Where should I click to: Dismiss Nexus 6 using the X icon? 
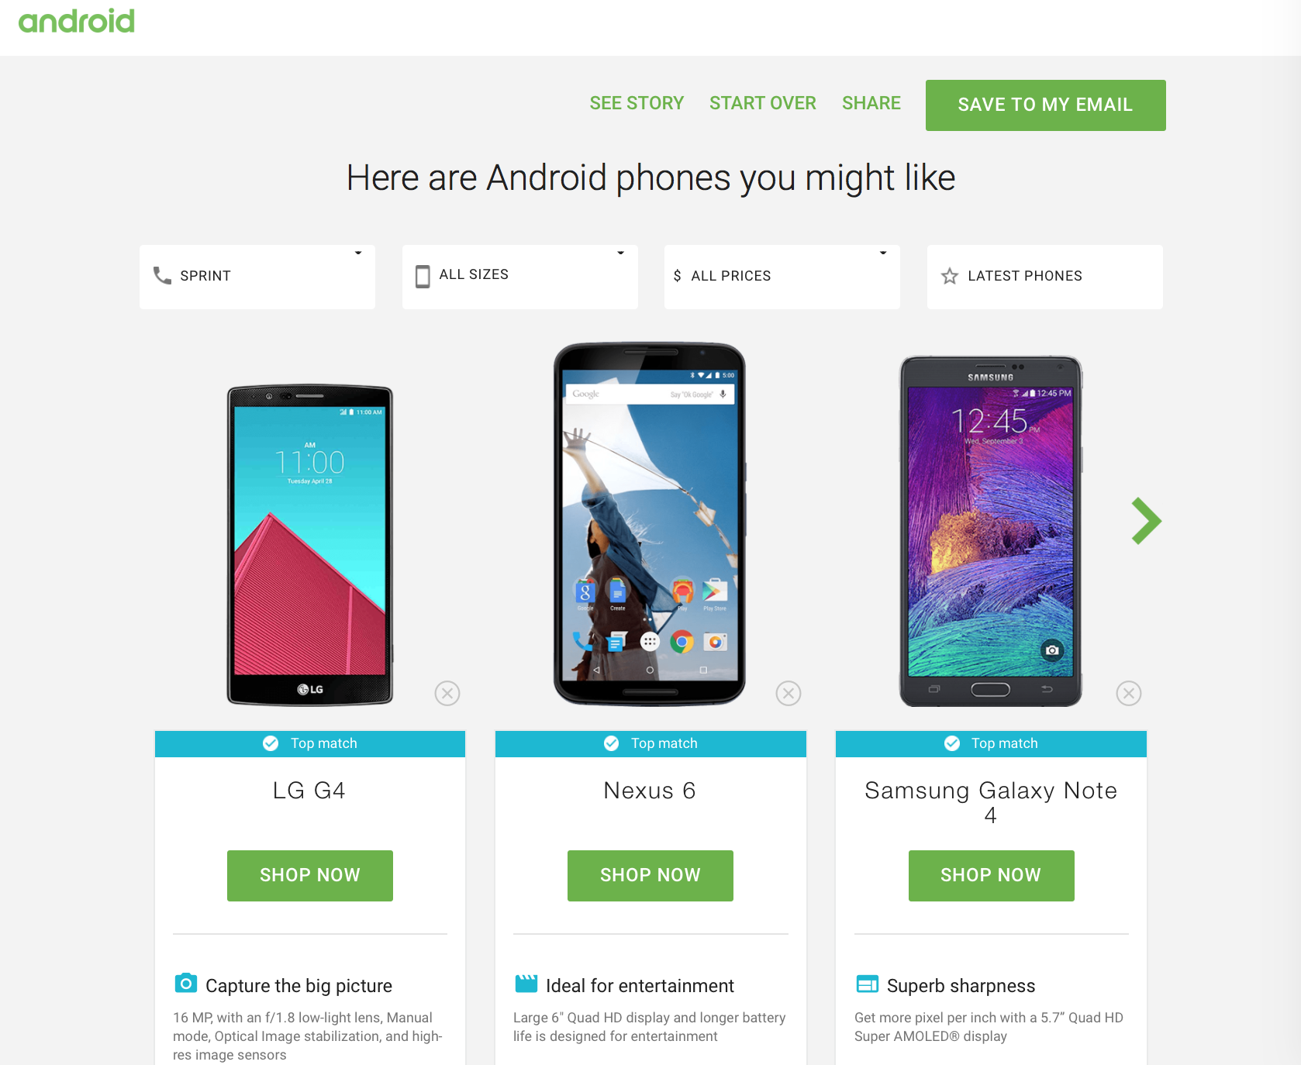[x=789, y=693]
